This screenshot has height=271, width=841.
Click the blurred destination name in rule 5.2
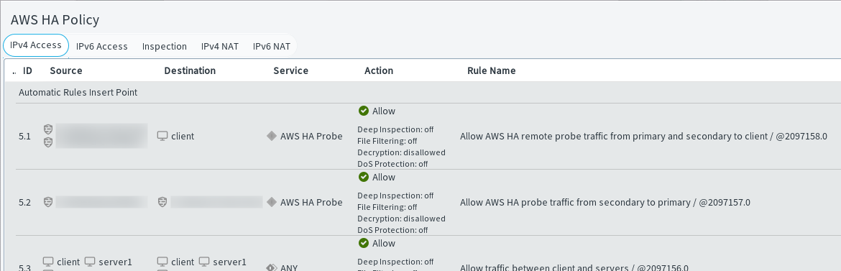click(216, 202)
